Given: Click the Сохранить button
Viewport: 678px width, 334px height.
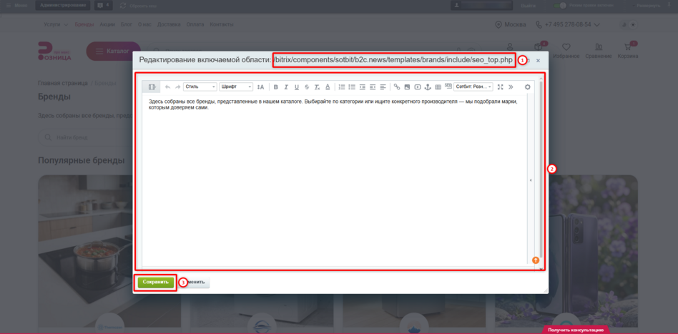Looking at the screenshot, I should pos(156,282).
